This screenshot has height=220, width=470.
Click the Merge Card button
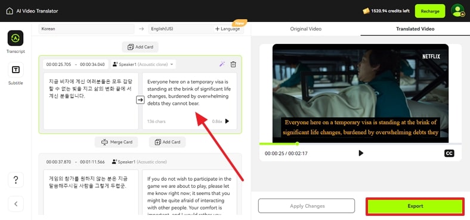click(116, 142)
